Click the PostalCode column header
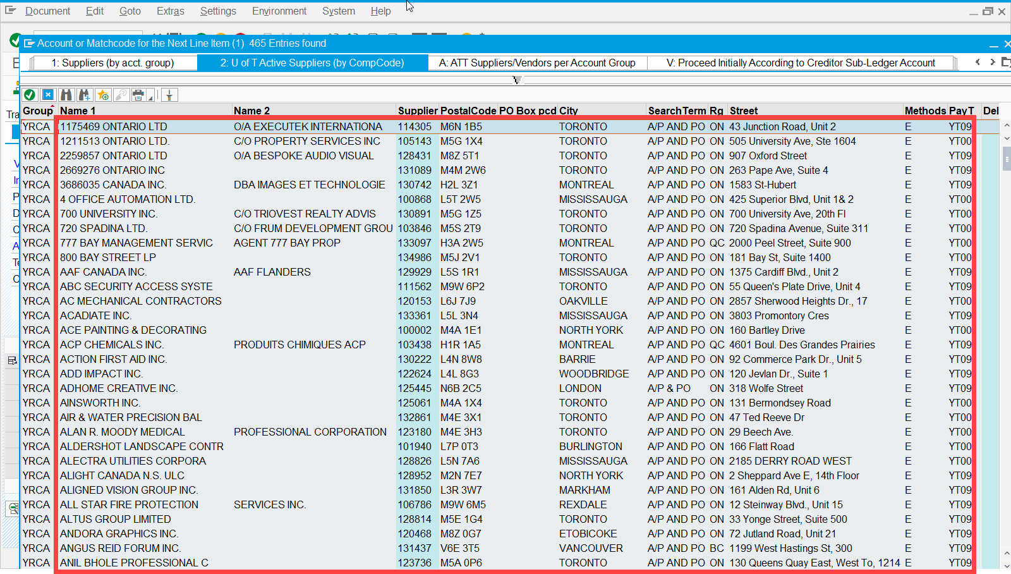 (468, 111)
